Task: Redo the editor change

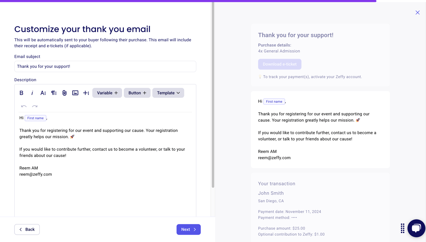Action: 35,106
